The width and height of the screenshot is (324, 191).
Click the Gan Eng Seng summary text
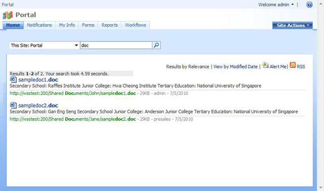click(x=154, y=112)
